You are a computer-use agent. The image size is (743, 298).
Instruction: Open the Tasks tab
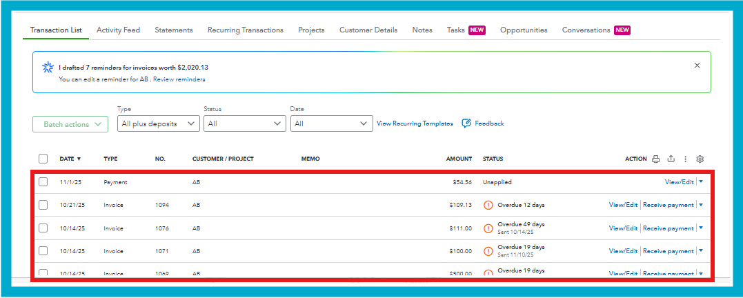(x=456, y=30)
